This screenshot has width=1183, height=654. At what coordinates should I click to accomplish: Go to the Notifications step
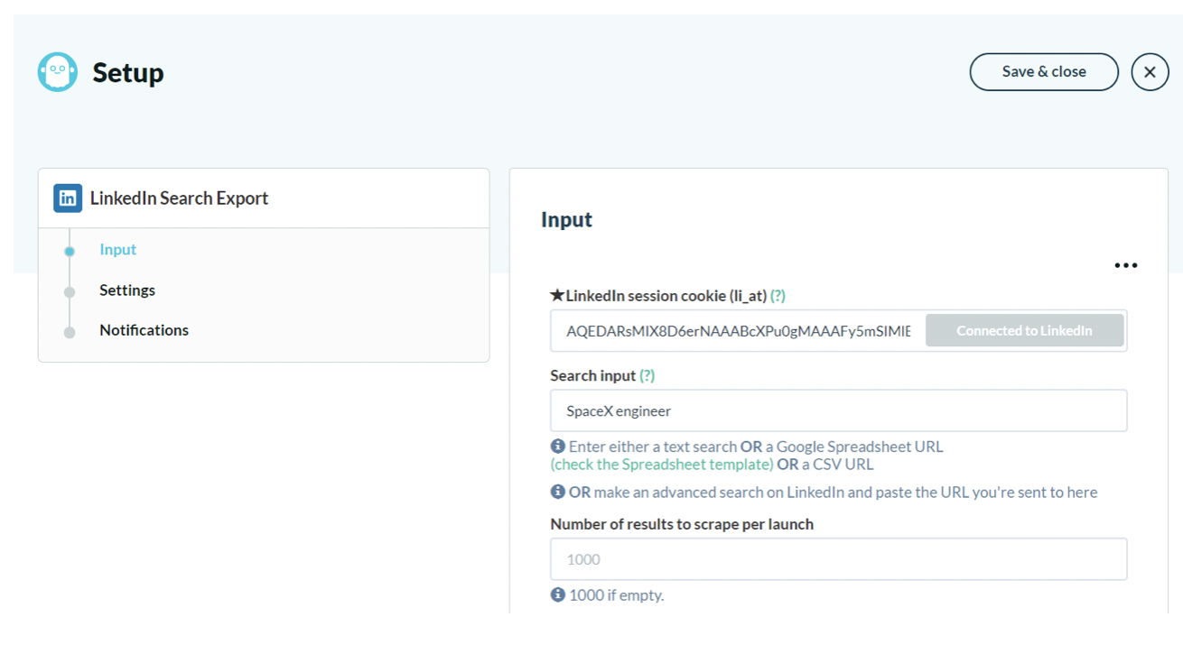pyautogui.click(x=144, y=330)
